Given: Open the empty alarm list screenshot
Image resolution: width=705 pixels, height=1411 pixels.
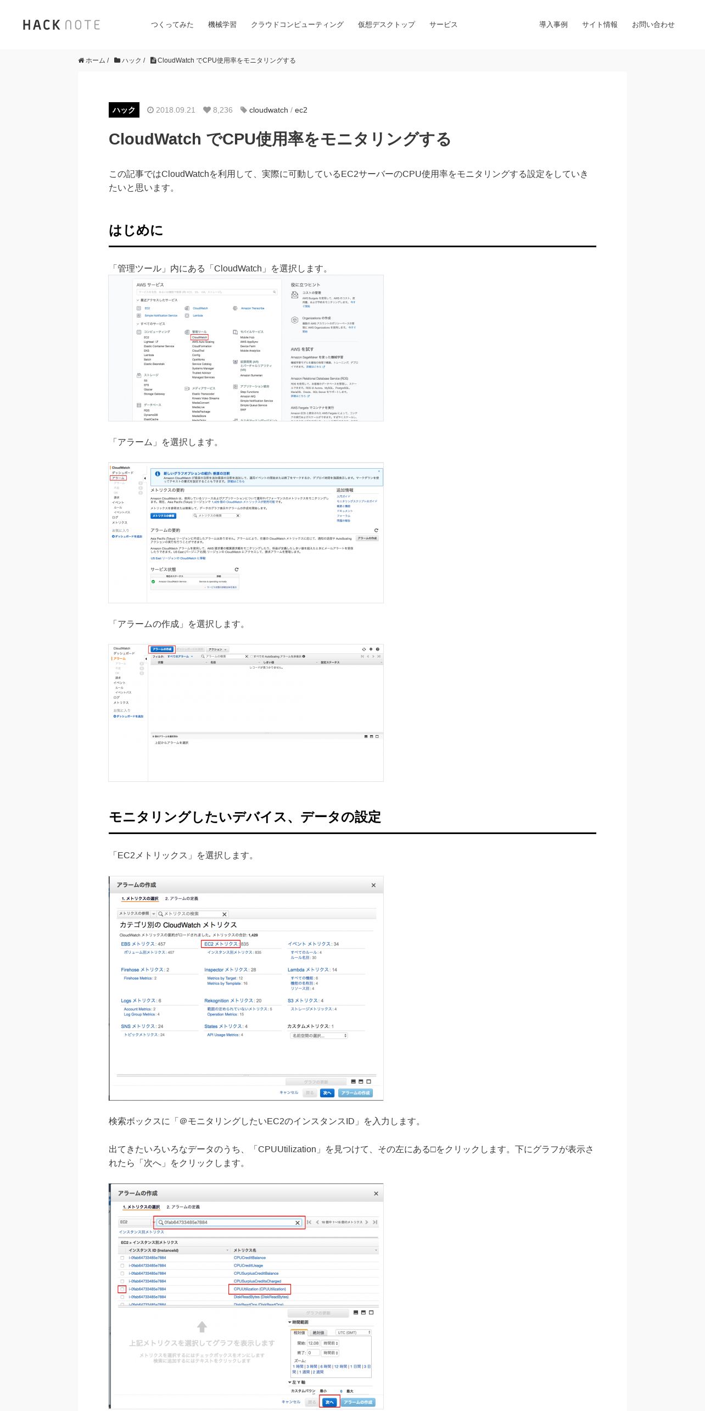Looking at the screenshot, I should [246, 713].
